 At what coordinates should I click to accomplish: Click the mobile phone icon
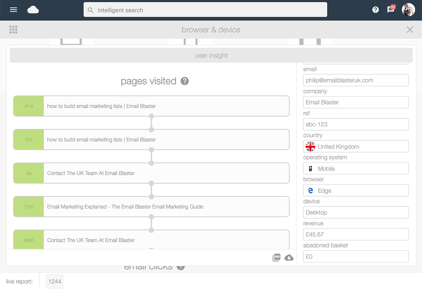[x=310, y=169]
